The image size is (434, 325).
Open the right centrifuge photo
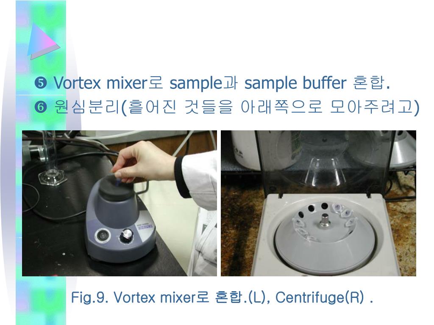pyautogui.click(x=318, y=203)
